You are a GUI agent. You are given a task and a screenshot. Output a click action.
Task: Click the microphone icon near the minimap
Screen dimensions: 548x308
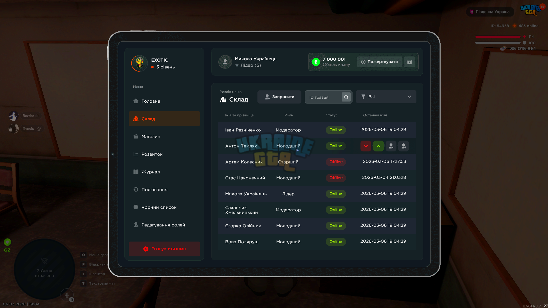67,295
